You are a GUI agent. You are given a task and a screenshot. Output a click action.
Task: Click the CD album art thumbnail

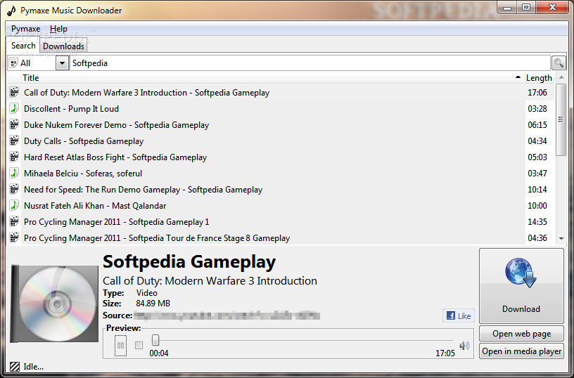[55, 304]
